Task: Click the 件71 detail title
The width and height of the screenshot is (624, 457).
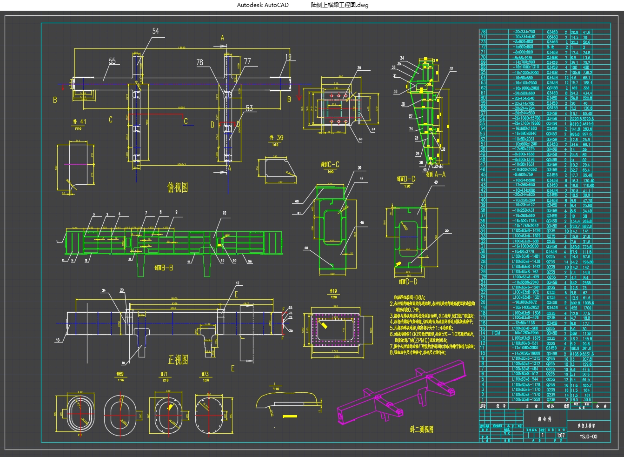Action: pyautogui.click(x=164, y=374)
